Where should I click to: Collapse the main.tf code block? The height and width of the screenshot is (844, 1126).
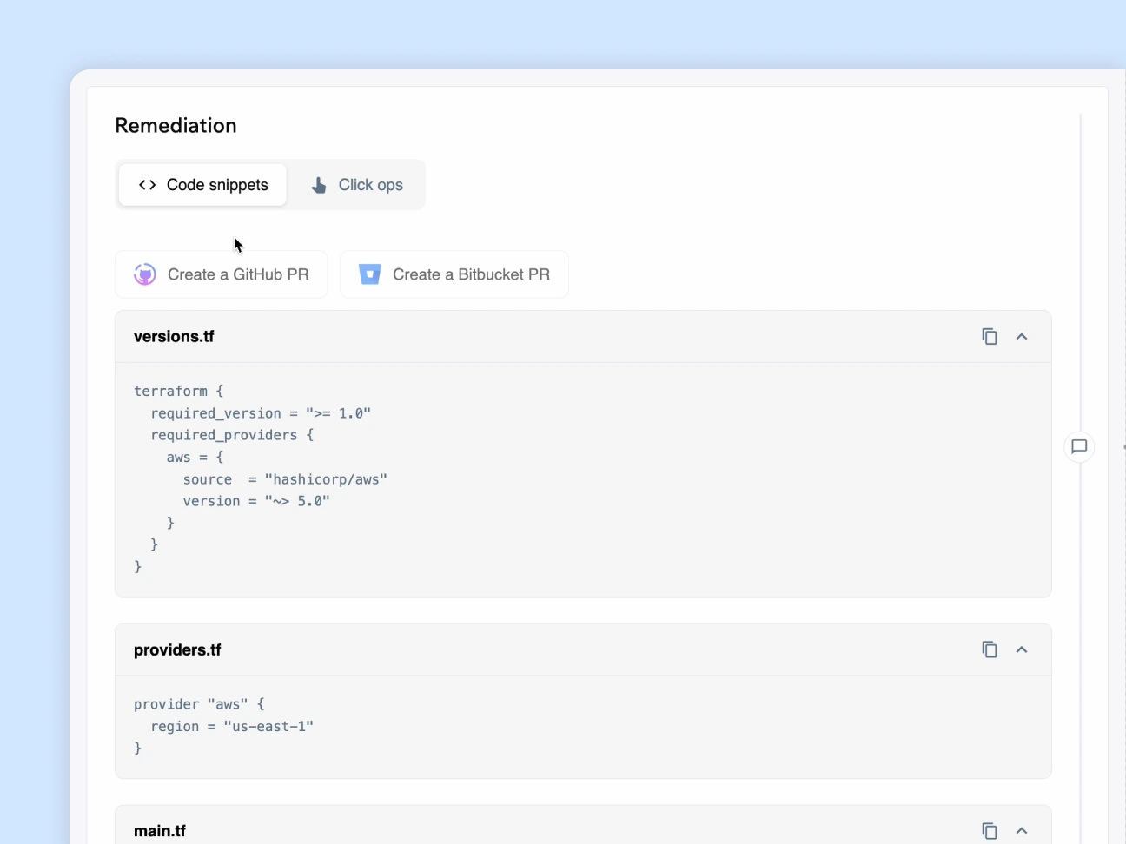[x=1022, y=830]
